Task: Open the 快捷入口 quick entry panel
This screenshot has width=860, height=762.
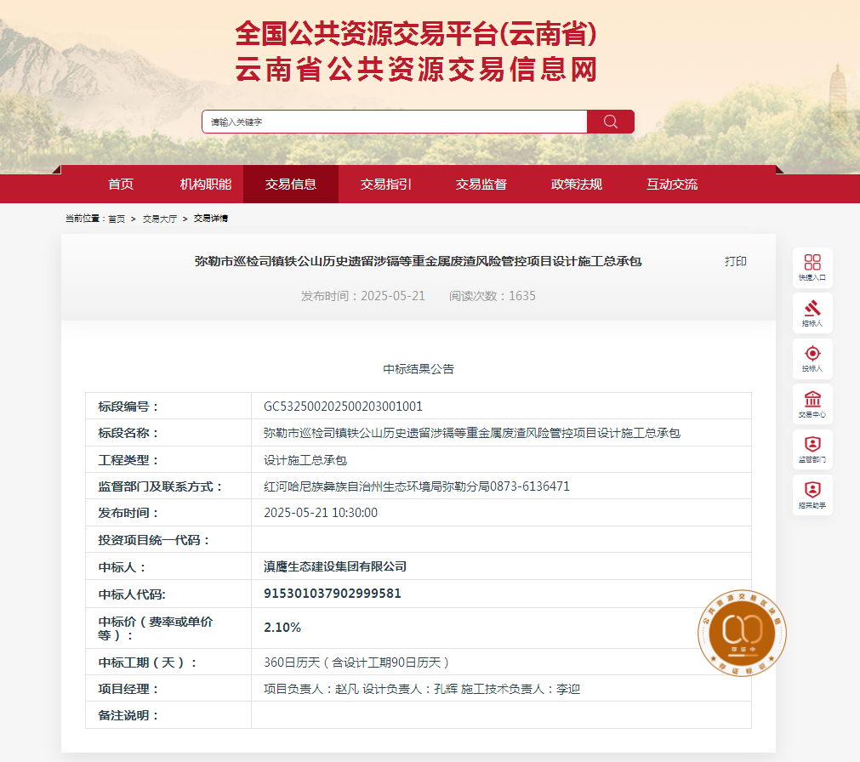Action: 812,267
